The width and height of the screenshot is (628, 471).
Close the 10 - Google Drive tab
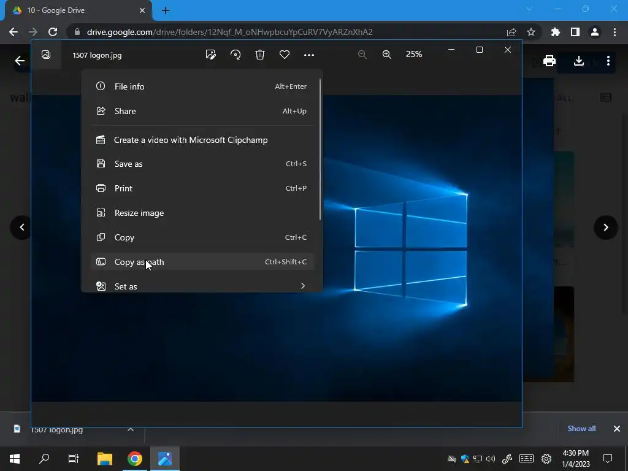(142, 10)
